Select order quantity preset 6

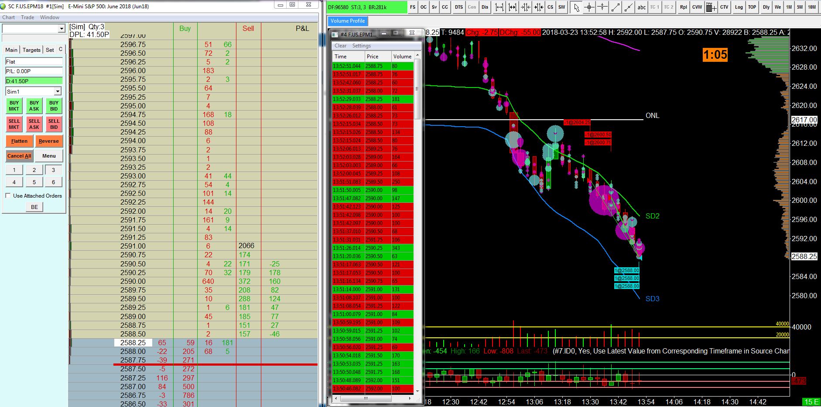[54, 182]
